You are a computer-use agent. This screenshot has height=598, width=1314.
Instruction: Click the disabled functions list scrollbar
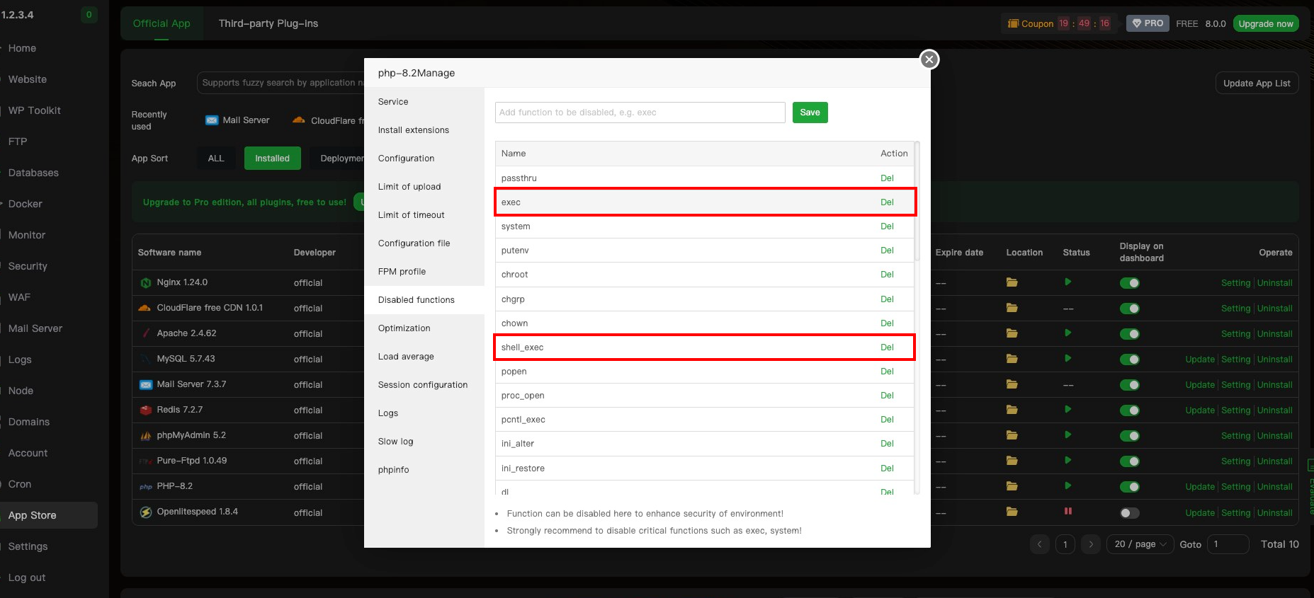[x=917, y=202]
